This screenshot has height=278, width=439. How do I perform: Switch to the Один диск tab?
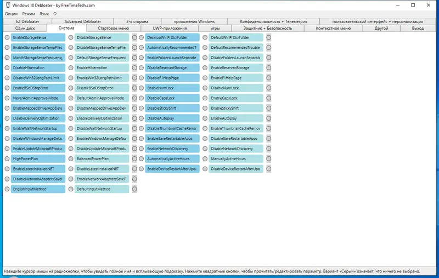tap(25, 29)
